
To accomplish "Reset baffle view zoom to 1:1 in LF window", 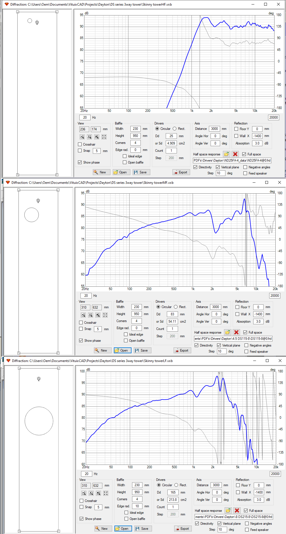I will tap(91, 493).
